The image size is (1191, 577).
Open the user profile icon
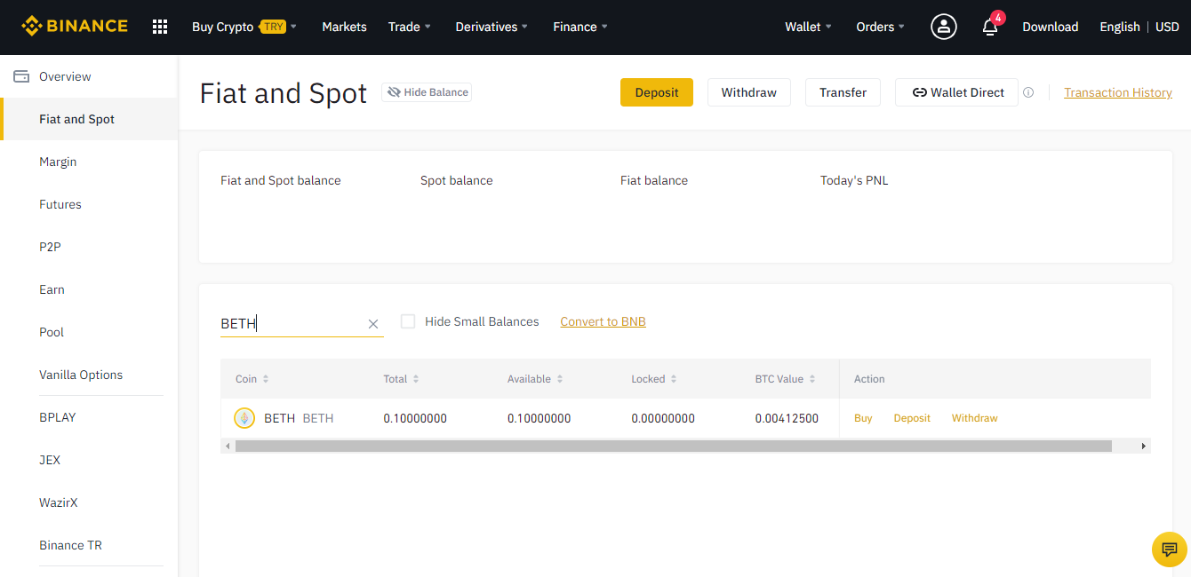pos(944,27)
